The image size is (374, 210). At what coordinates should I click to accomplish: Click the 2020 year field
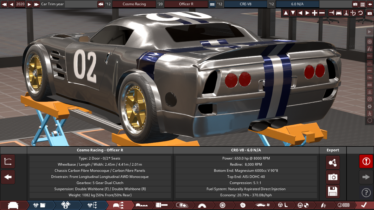[x=20, y=4]
